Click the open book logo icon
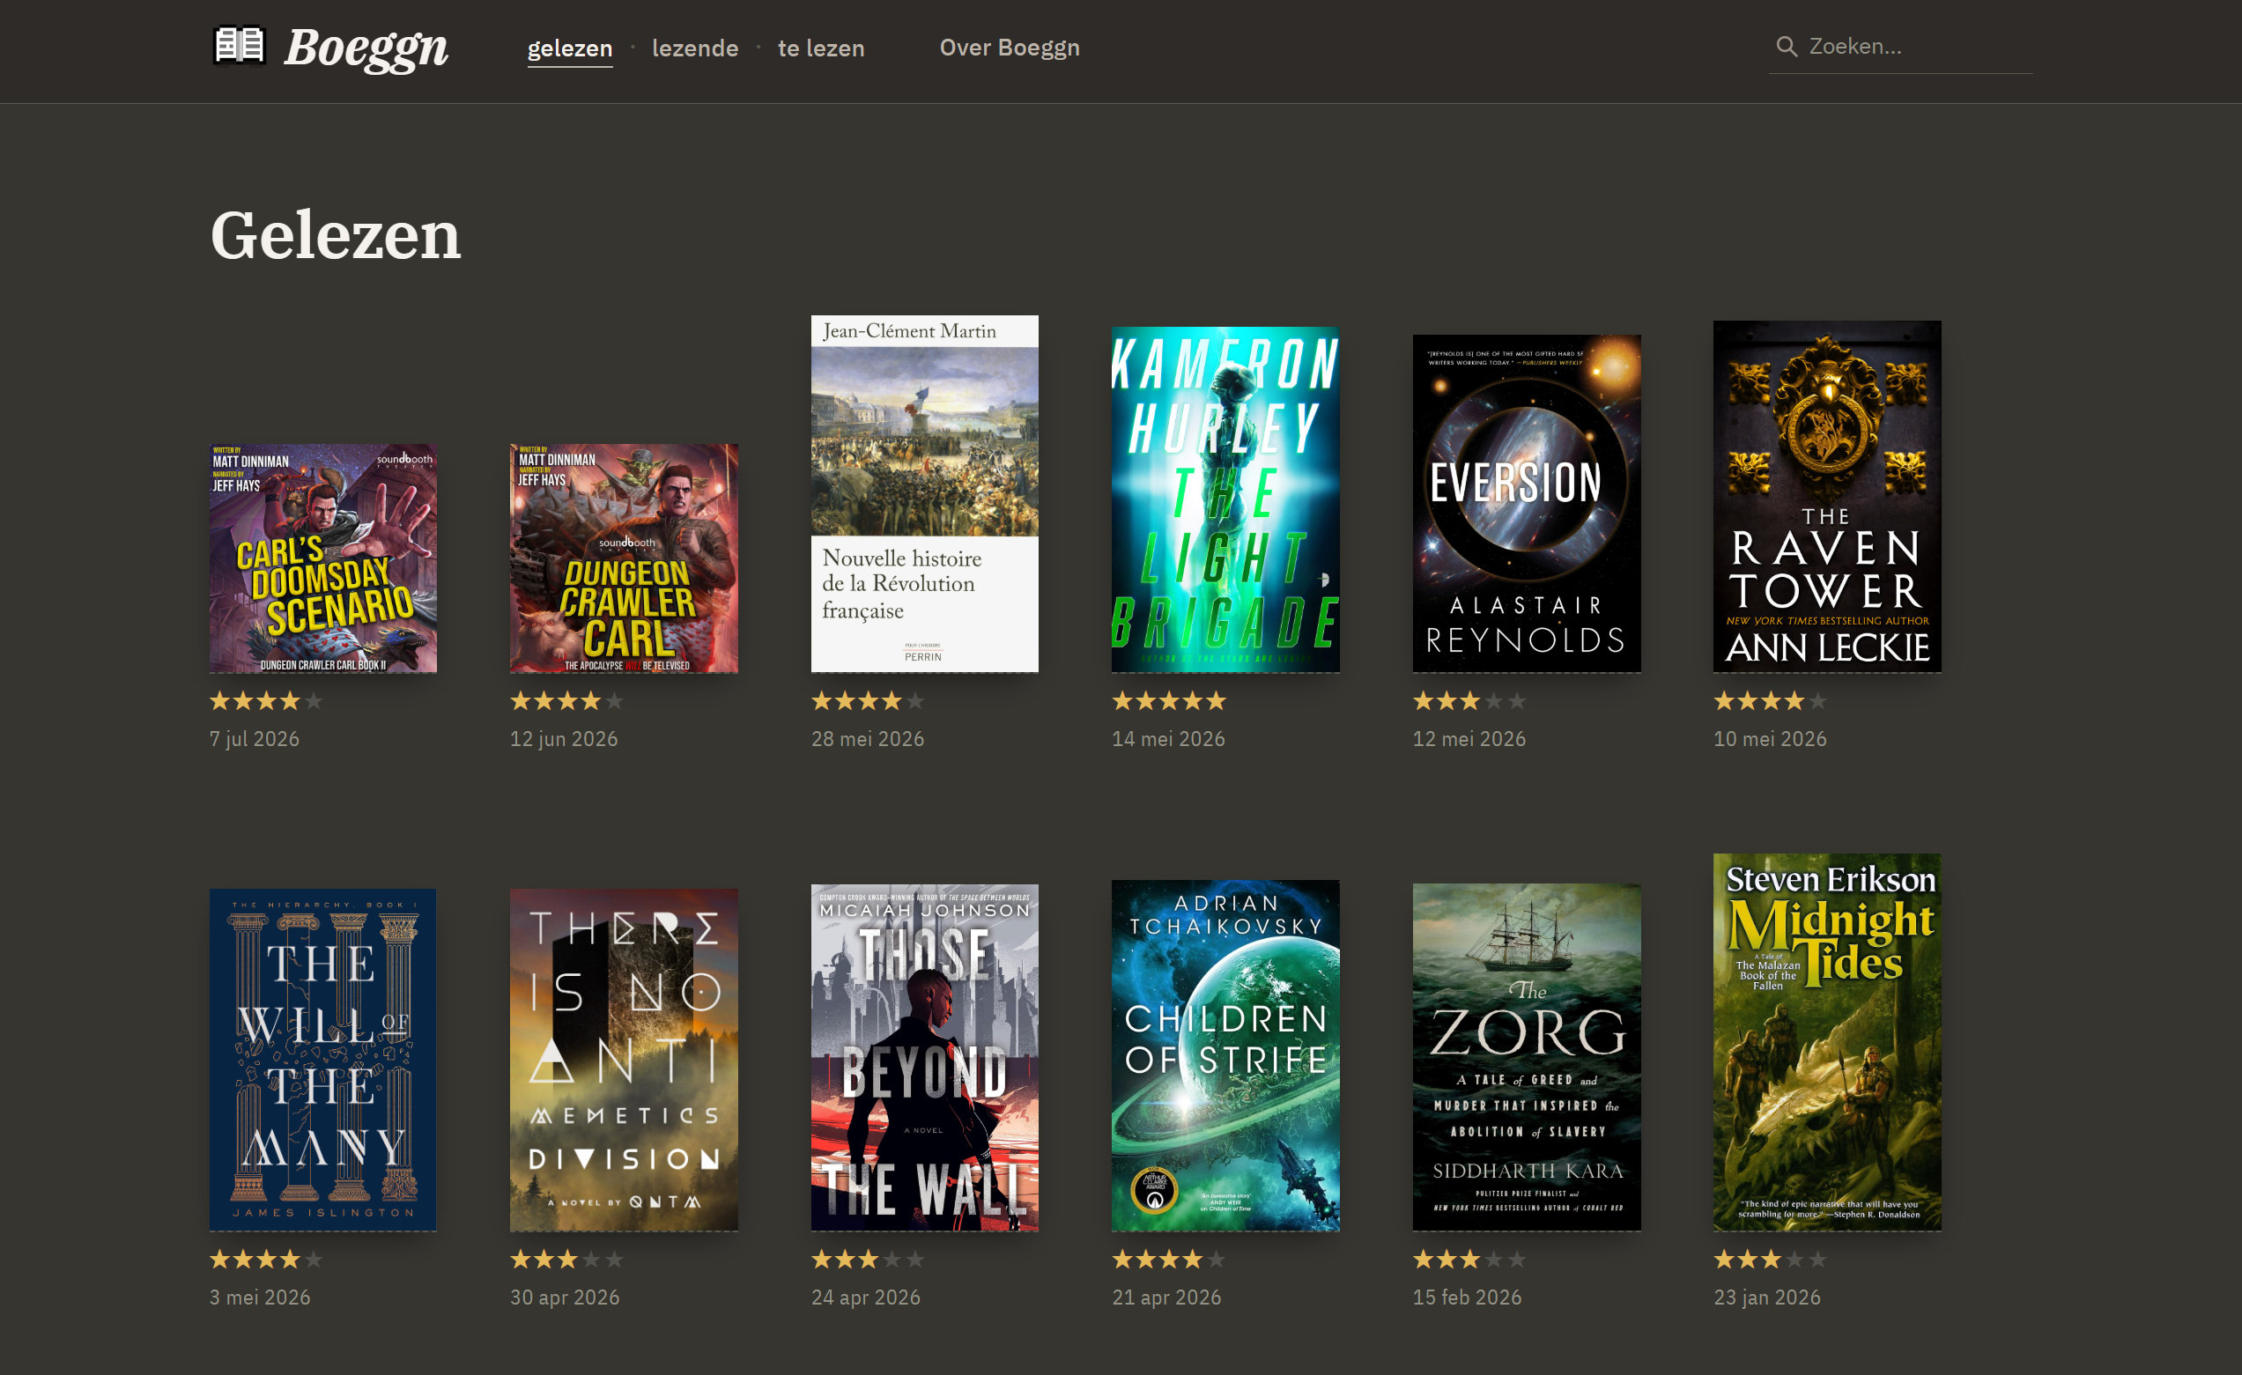The width and height of the screenshot is (2242, 1375). [239, 46]
